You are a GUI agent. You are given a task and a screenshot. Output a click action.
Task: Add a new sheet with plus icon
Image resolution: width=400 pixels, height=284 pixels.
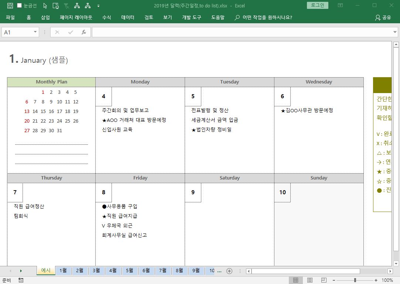coord(229,271)
